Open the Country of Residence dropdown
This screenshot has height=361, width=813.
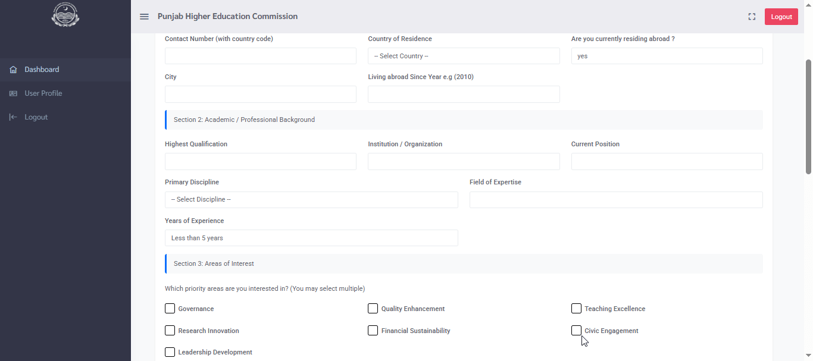click(464, 56)
